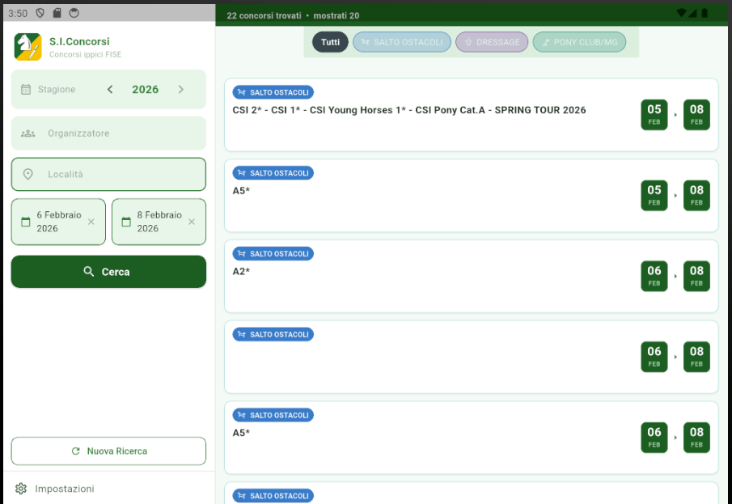Viewport: 732px width, 504px height.
Task: Click the Cerca search button
Action: pos(108,272)
